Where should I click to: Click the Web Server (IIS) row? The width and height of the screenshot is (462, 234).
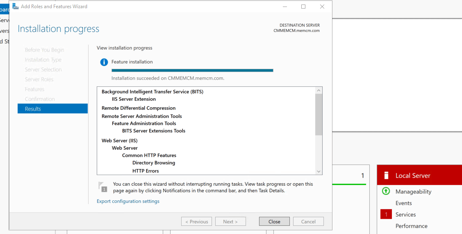(x=120, y=140)
